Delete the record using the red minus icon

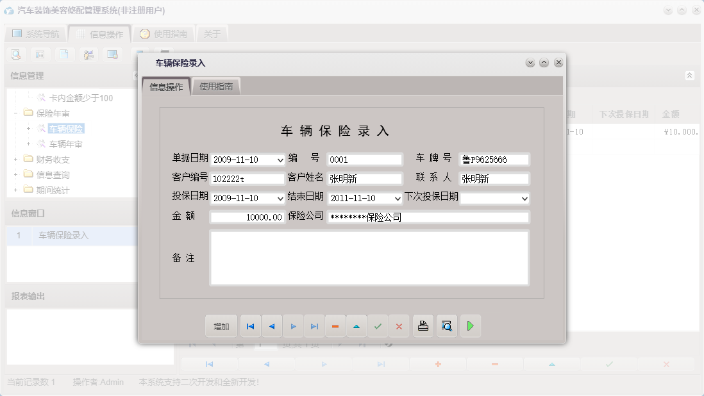335,326
